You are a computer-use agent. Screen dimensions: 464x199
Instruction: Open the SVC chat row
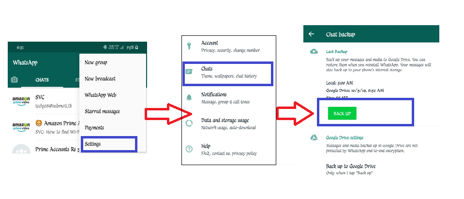click(x=45, y=101)
